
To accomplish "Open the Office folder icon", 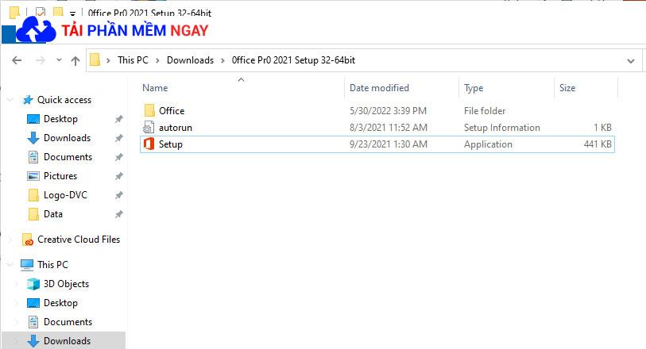I will [149, 110].
